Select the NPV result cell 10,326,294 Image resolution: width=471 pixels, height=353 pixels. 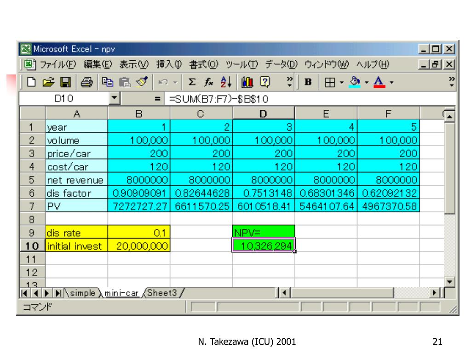[264, 245]
